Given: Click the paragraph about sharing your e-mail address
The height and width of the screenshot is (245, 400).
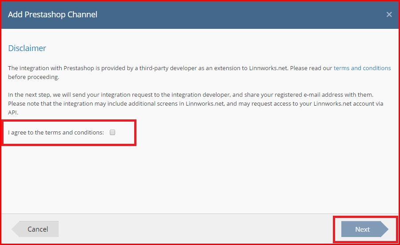Looking at the screenshot, I should point(196,104).
